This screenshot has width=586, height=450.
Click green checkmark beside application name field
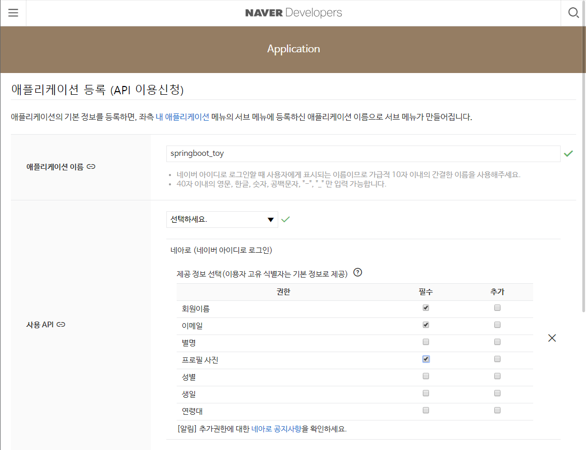[x=568, y=153]
